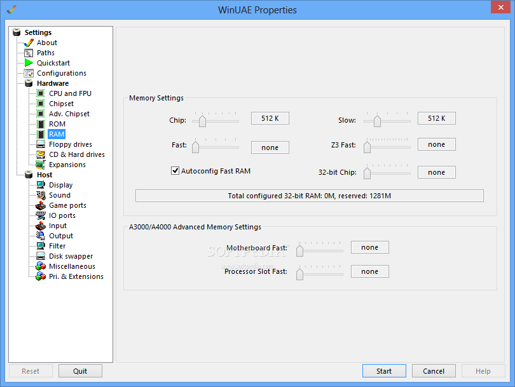
Task: Click the Chip 512 K value field
Action: coord(270,118)
